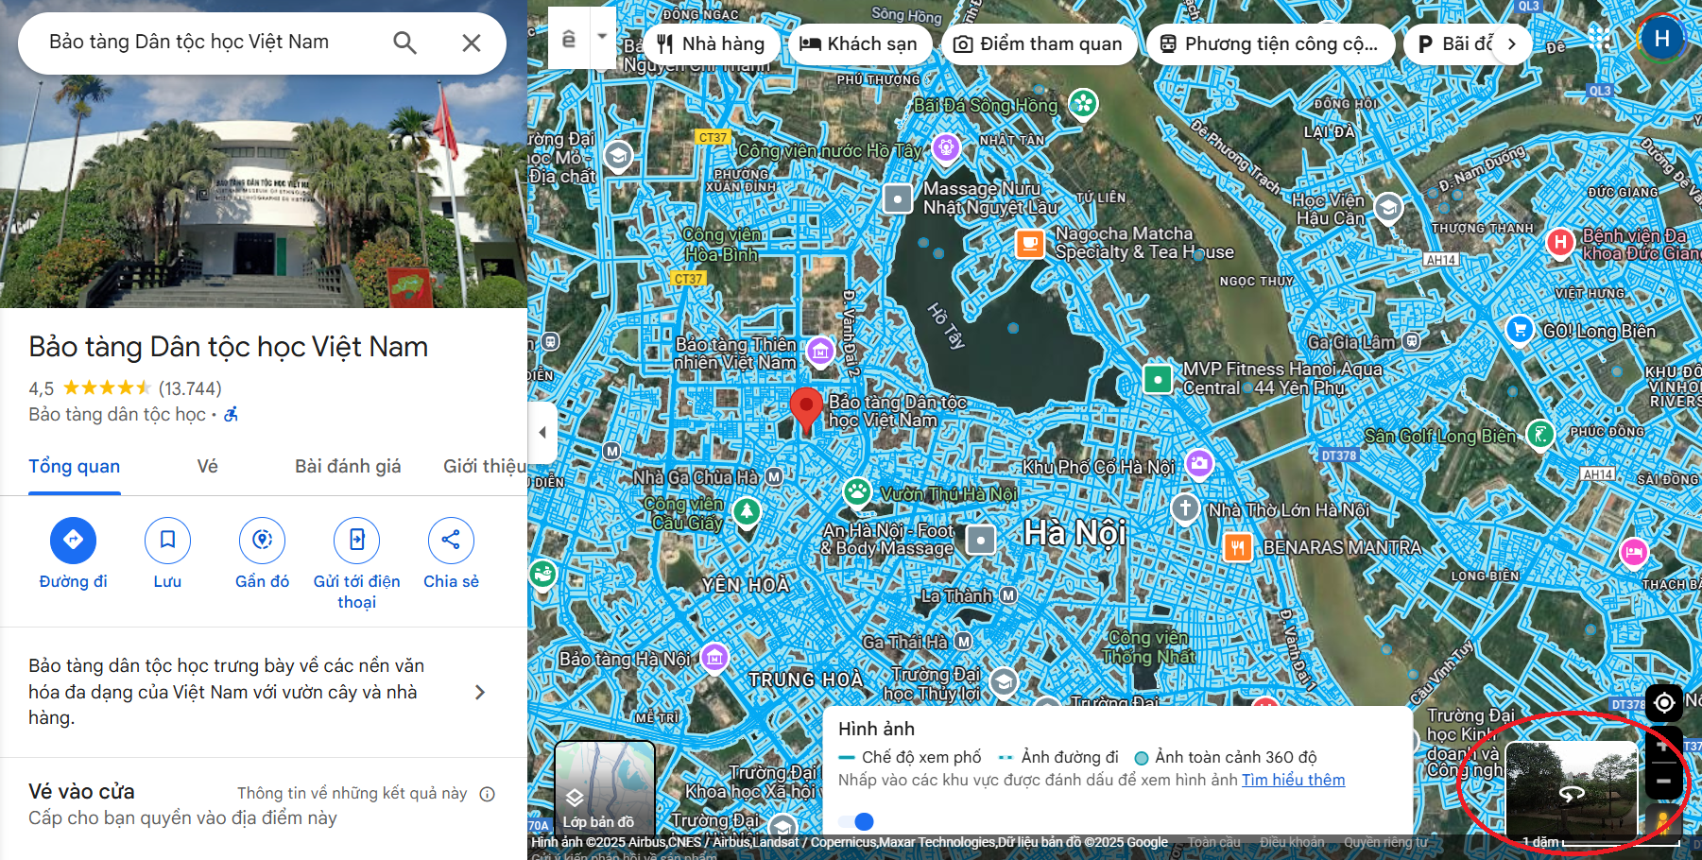Open the input method dropdown arrow

[602, 38]
